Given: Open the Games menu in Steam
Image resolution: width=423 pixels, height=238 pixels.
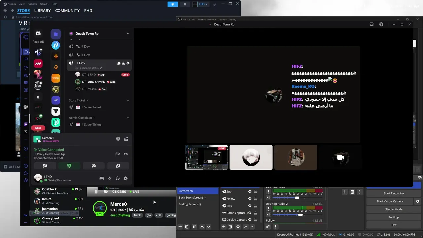Looking at the screenshot, I should tap(44, 4).
